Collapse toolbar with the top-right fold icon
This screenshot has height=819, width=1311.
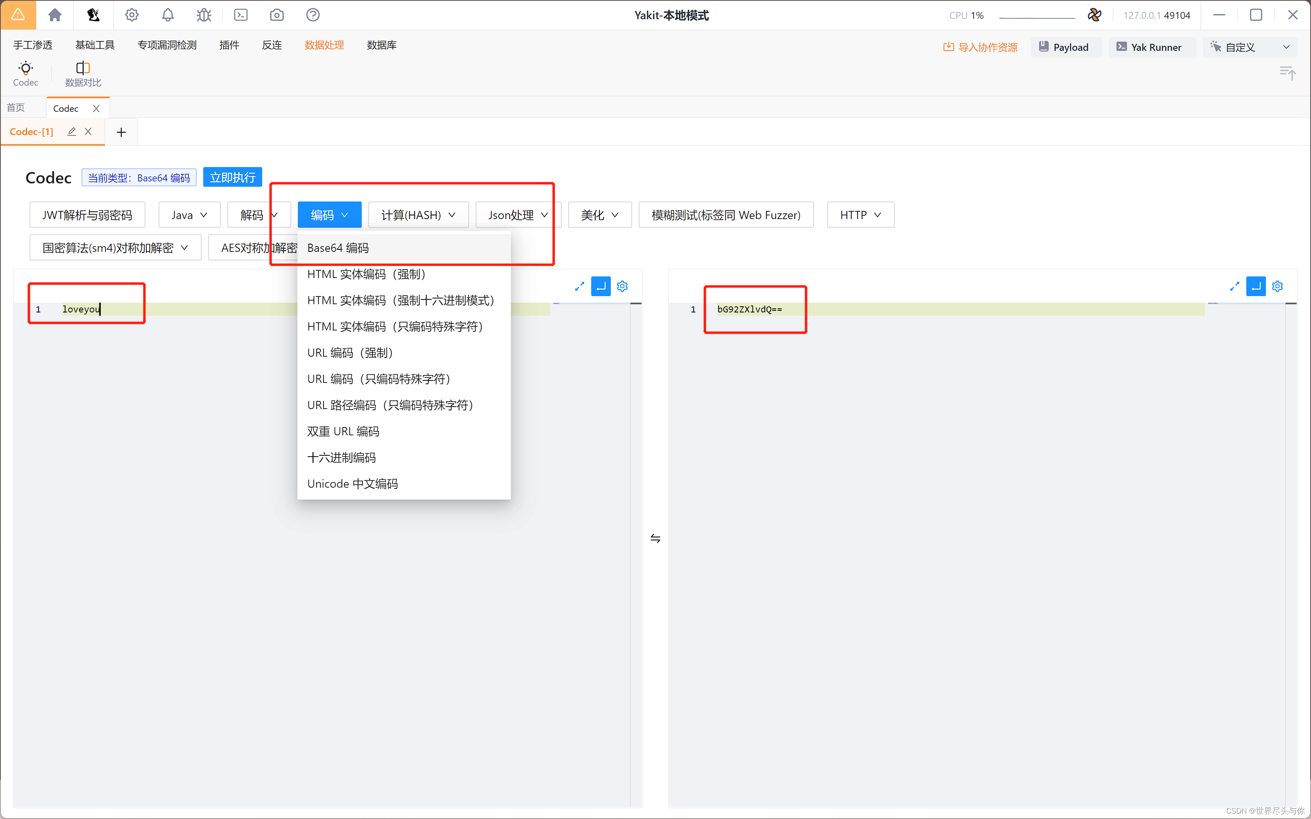click(1287, 72)
